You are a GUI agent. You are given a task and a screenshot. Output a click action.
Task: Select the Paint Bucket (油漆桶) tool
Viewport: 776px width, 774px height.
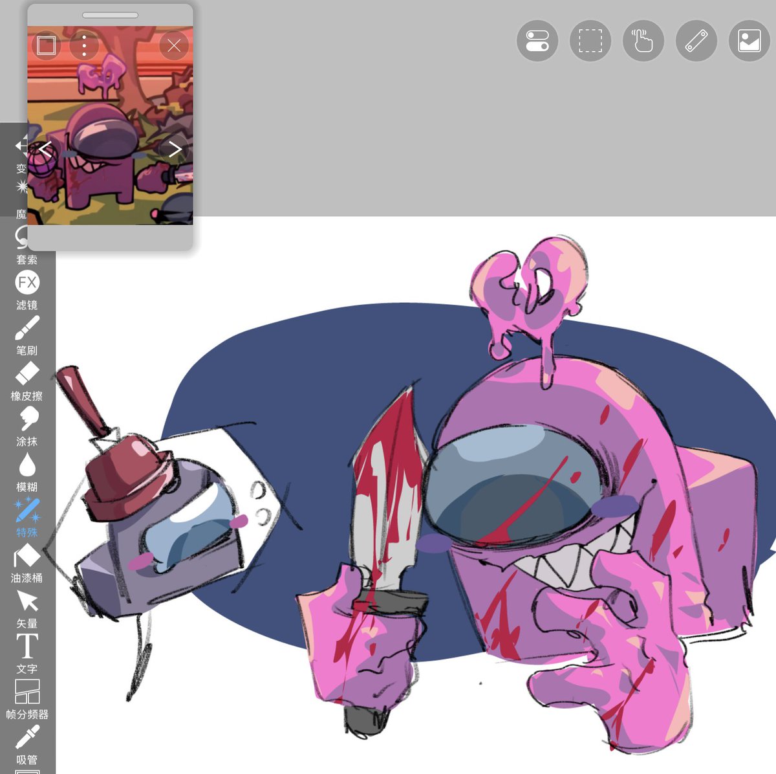[x=27, y=563]
